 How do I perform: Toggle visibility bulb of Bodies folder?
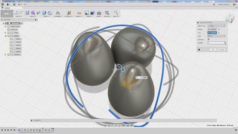pos(9,36)
